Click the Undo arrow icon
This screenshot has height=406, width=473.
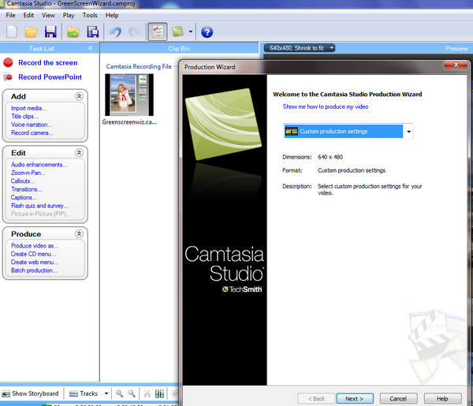pos(115,32)
